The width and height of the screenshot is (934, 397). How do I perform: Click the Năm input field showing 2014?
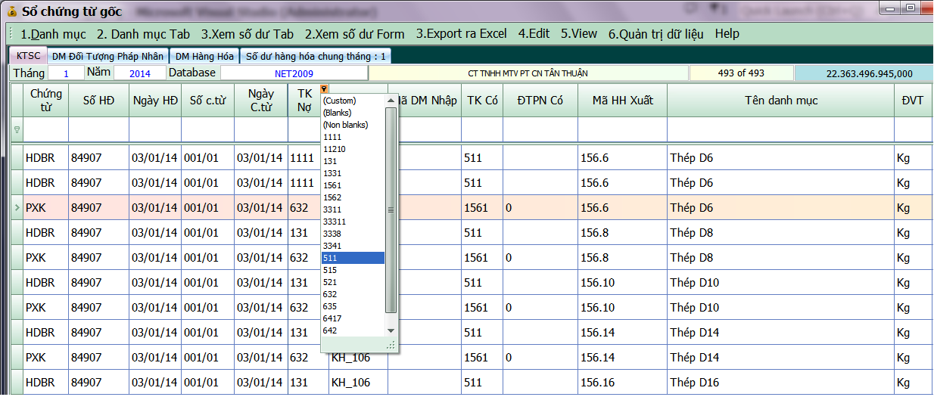[140, 73]
